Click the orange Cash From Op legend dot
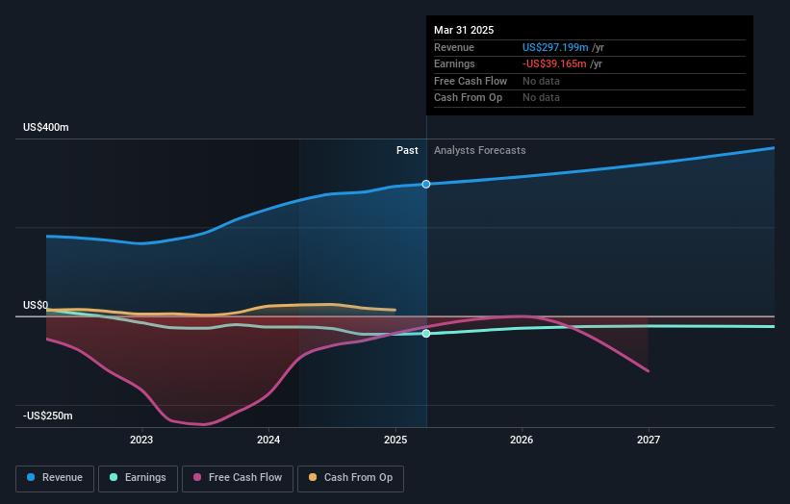This screenshot has width=790, height=504. [313, 477]
